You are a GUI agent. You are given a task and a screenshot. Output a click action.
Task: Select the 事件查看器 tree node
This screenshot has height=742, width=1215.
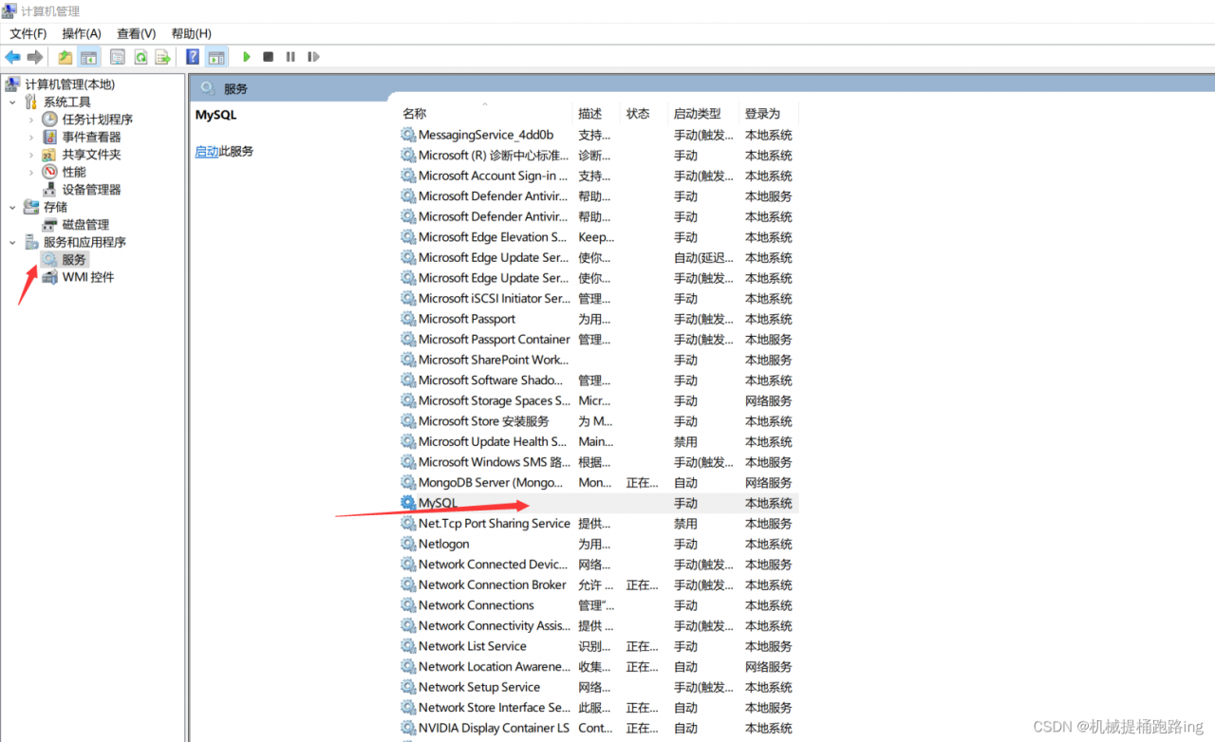pos(92,137)
